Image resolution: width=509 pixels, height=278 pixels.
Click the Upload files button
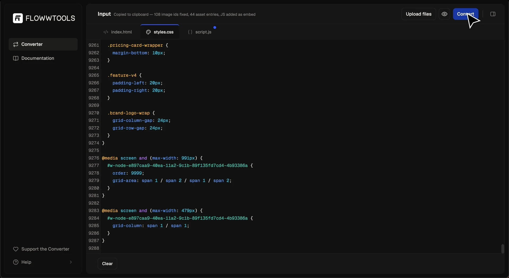point(419,14)
